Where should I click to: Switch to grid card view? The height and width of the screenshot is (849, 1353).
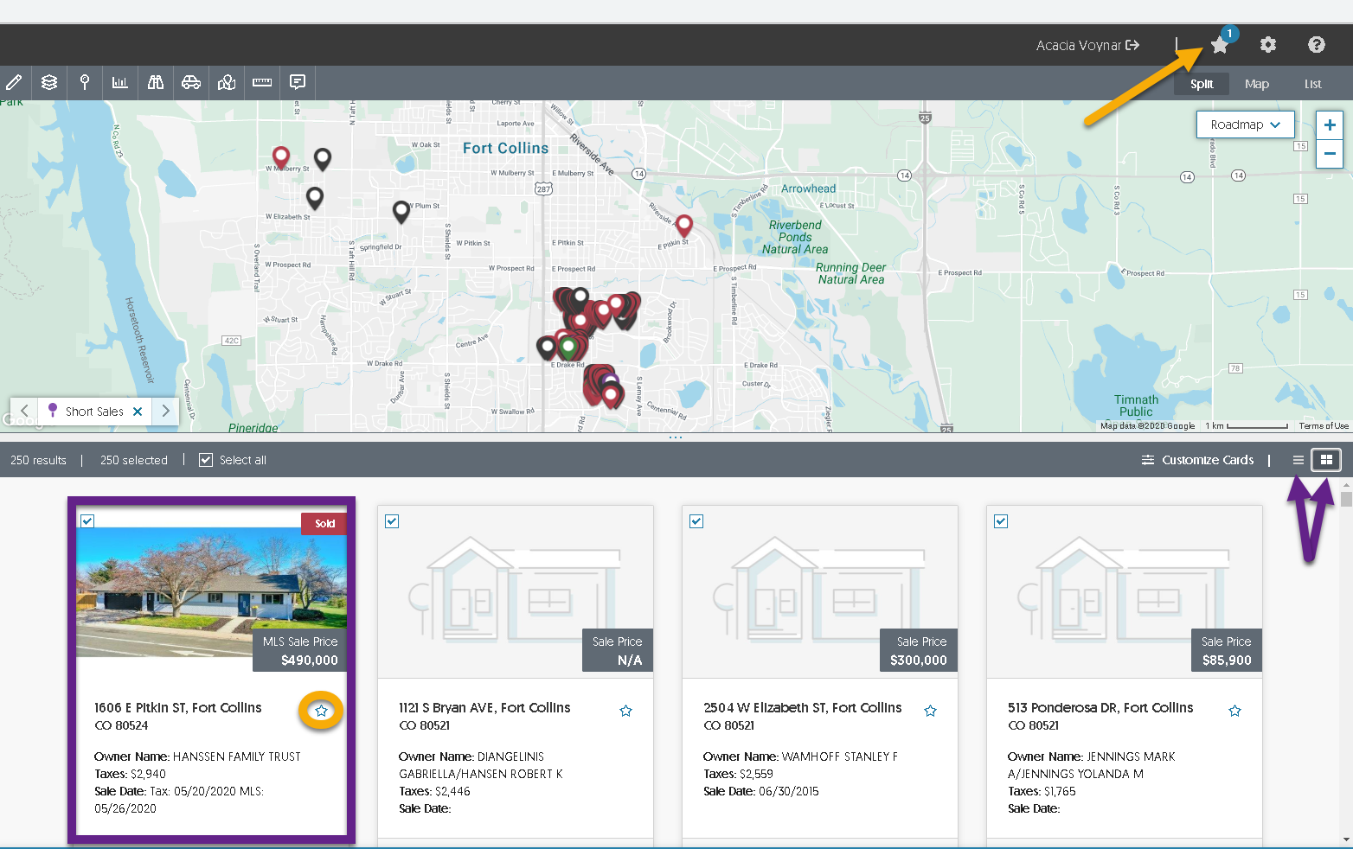pos(1326,460)
